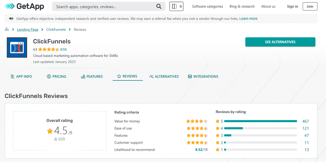Click the 13 review count
Image resolution: width=326 pixels, height=162 pixels.
pos(307,150)
